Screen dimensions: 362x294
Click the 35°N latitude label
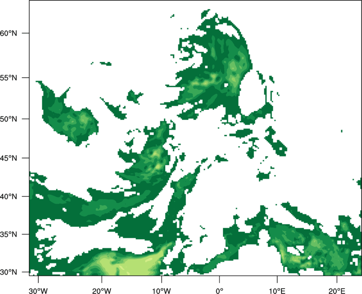[x=9, y=234]
